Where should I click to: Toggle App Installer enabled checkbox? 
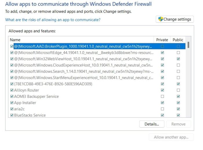click(12, 103)
